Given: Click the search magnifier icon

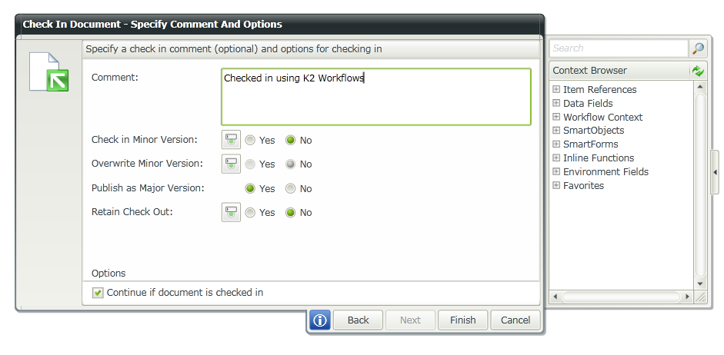Looking at the screenshot, I should click(x=698, y=48).
